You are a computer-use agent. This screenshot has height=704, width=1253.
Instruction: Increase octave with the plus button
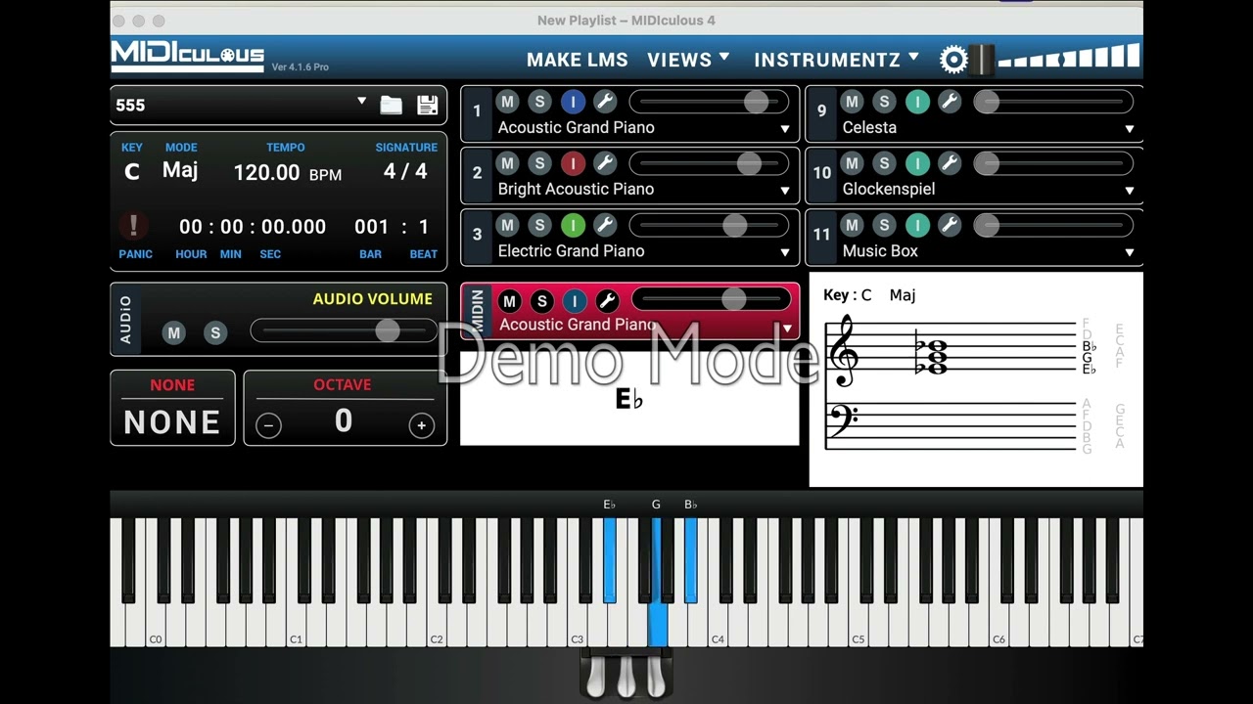[x=422, y=425]
